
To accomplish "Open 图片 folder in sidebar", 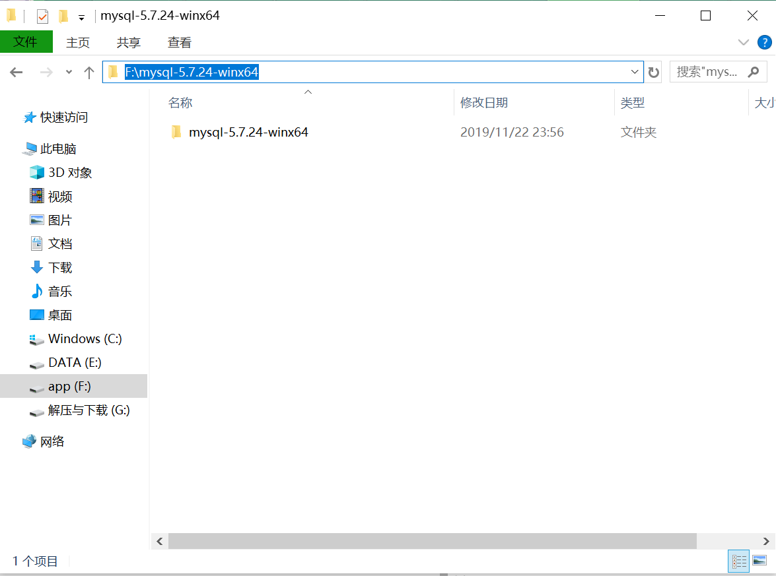I will click(60, 220).
